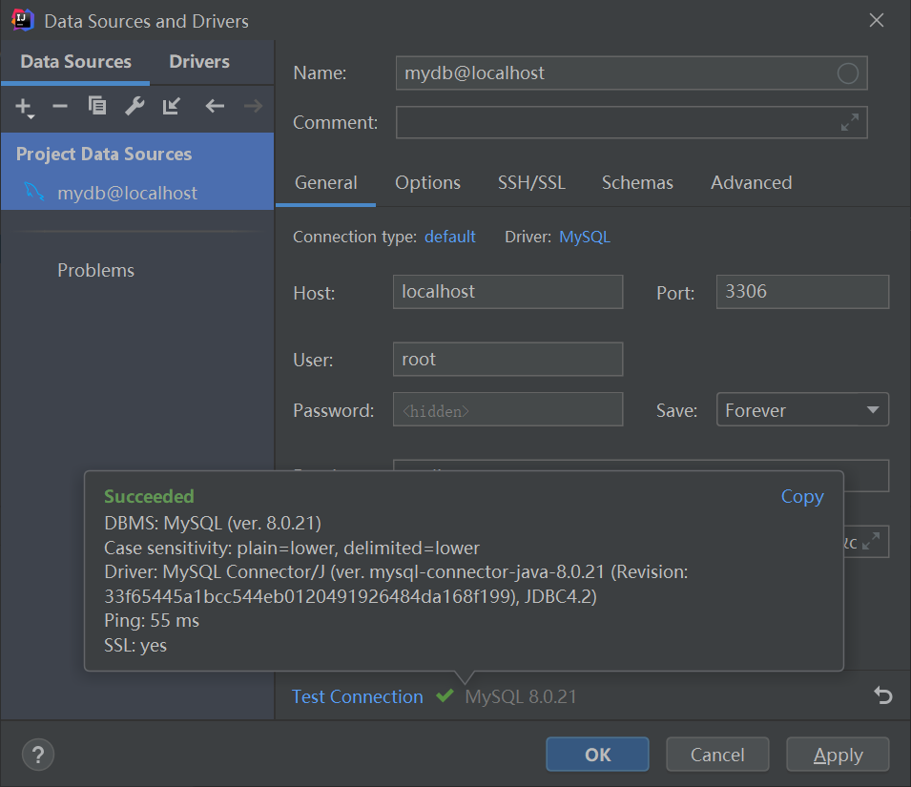Open the Options tab
Image resolution: width=911 pixels, height=787 pixels.
click(x=427, y=182)
